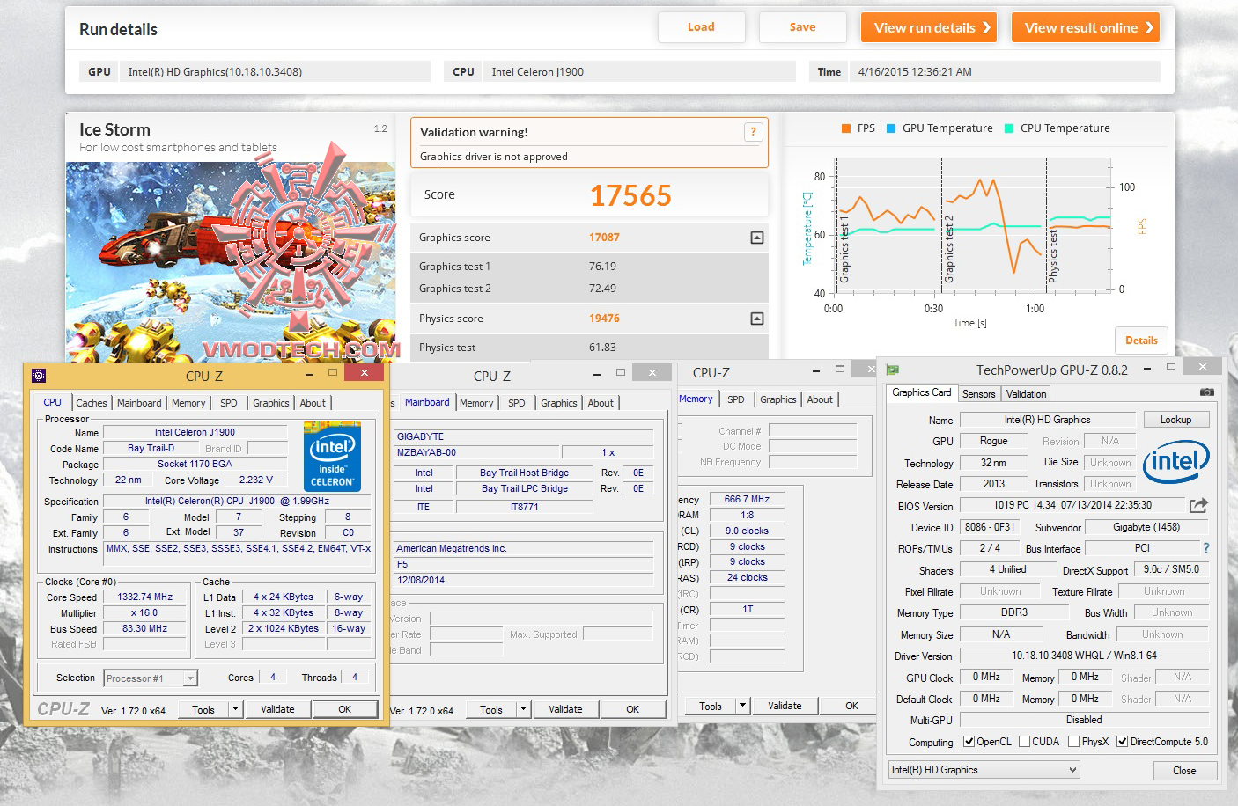Switch to the Caches tab in CPU-Z
Screen dimensions: 1238x806
point(92,403)
